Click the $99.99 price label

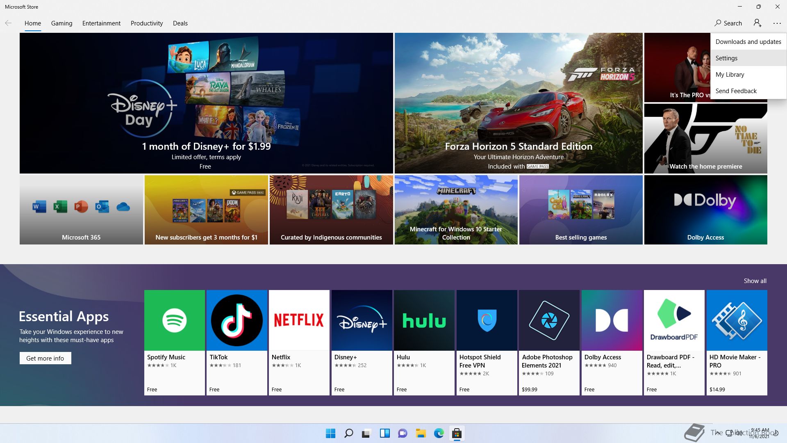coord(529,389)
